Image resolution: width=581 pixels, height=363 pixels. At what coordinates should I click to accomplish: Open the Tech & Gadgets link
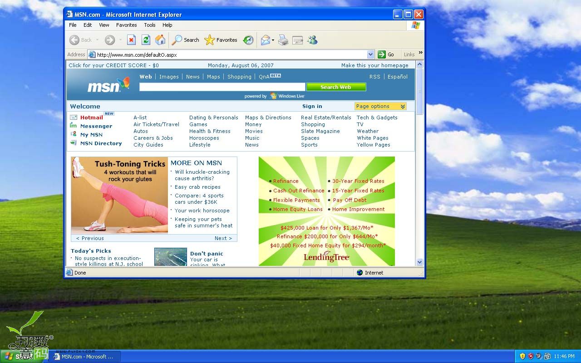click(x=377, y=118)
